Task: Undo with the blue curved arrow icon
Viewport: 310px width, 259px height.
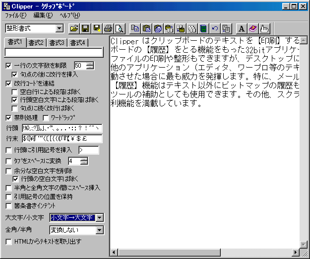Action: 215,29
